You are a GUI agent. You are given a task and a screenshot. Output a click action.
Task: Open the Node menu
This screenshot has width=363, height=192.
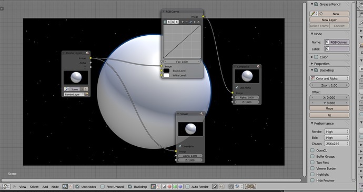pyautogui.click(x=55, y=187)
